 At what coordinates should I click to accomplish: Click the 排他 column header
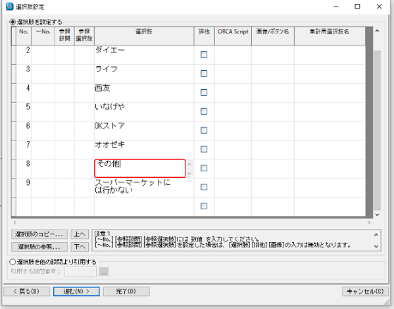(205, 36)
